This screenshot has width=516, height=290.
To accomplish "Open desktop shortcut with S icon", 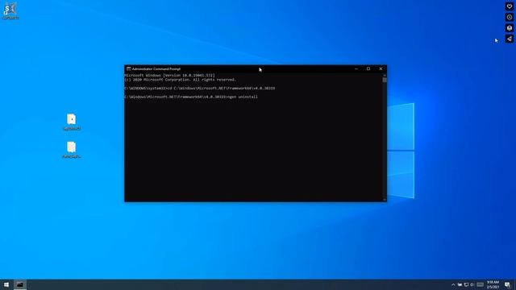I will (x=10, y=10).
